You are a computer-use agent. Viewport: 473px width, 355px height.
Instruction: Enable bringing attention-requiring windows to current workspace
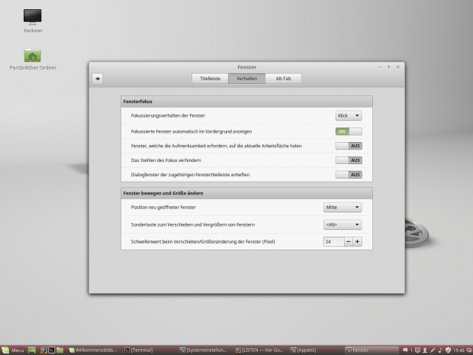[349, 146]
